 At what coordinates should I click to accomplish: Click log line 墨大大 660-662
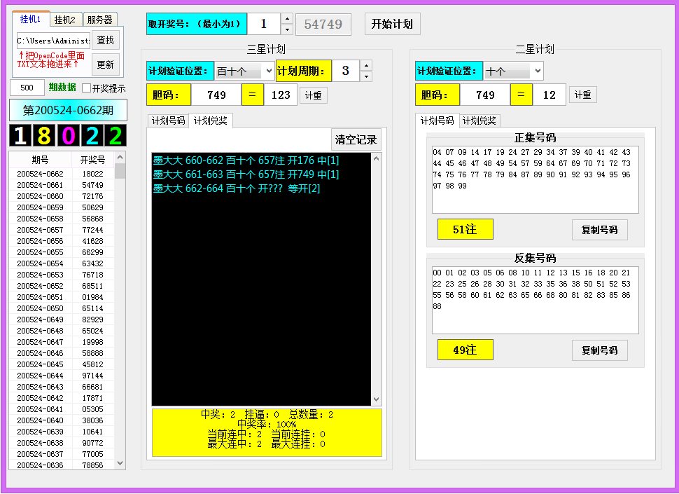coord(246,160)
